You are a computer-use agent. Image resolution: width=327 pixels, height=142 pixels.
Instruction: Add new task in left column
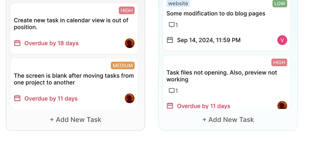(x=76, y=120)
